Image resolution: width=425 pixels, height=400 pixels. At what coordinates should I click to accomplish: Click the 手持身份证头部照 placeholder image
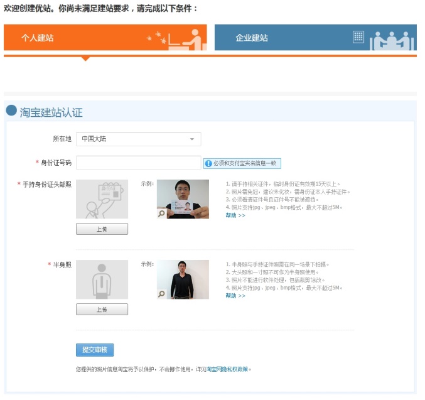point(102,199)
